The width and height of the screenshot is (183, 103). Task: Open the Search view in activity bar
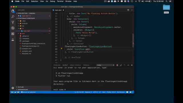pos(13,17)
